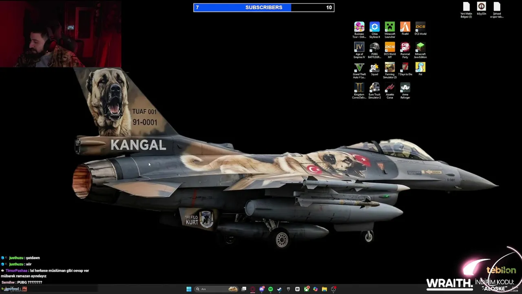This screenshot has height=294, width=522.
Task: Open Steam from the taskbar
Action: 279,289
